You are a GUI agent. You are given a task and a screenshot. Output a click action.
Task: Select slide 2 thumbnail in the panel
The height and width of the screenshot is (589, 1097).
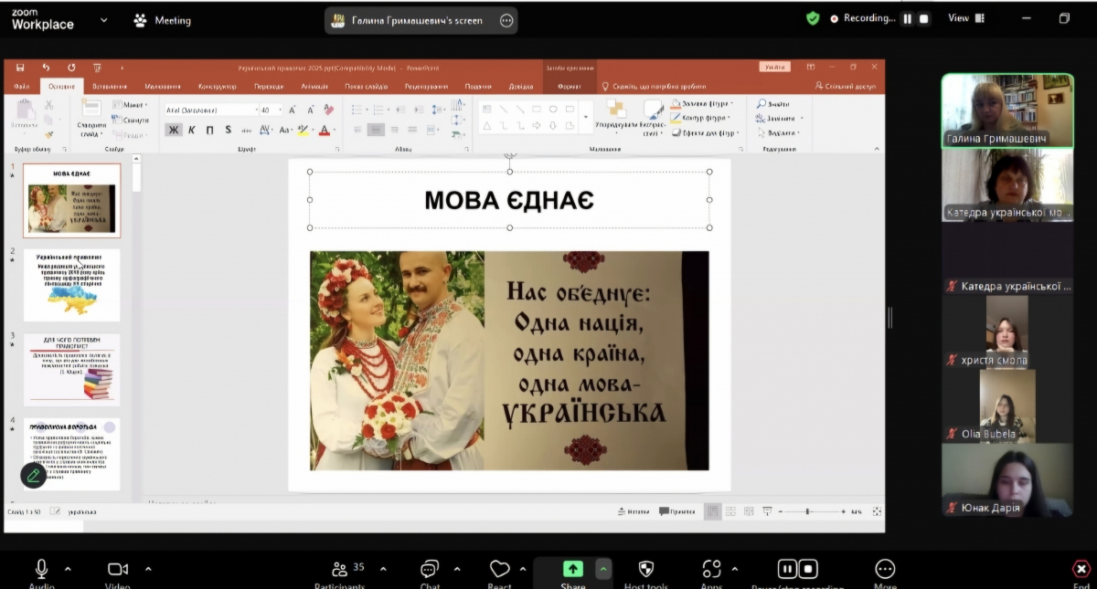72,284
